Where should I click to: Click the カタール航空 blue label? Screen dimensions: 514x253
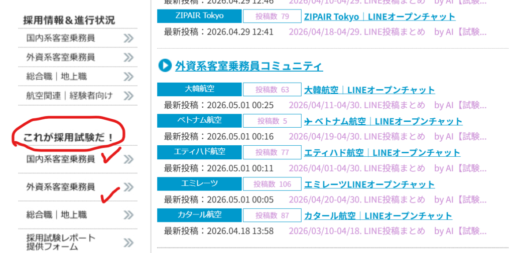[x=199, y=215]
